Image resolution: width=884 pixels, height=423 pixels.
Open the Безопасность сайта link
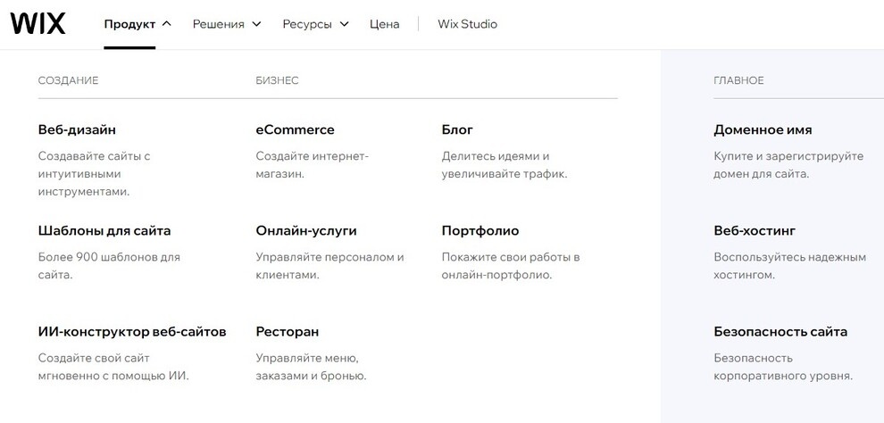click(x=780, y=332)
